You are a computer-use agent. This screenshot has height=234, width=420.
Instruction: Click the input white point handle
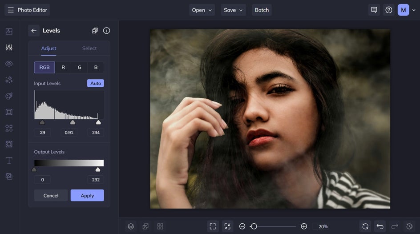click(x=98, y=122)
